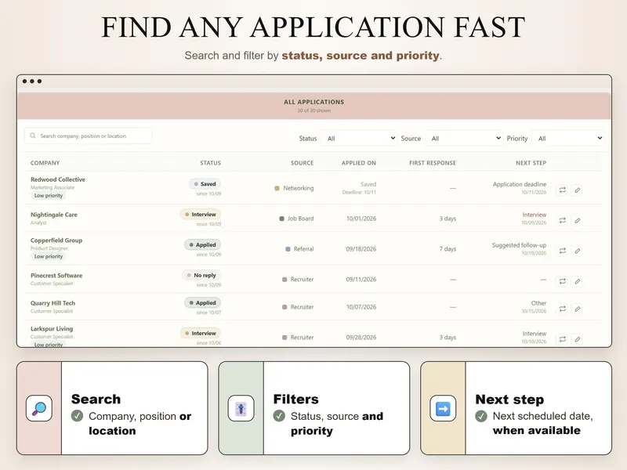
Task: Click the 10/07/2026 applied date
Action: pyautogui.click(x=361, y=307)
